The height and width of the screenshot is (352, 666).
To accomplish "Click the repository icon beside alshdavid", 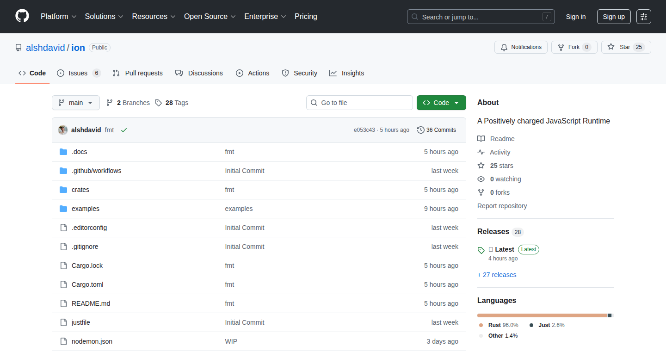I will 18,48.
